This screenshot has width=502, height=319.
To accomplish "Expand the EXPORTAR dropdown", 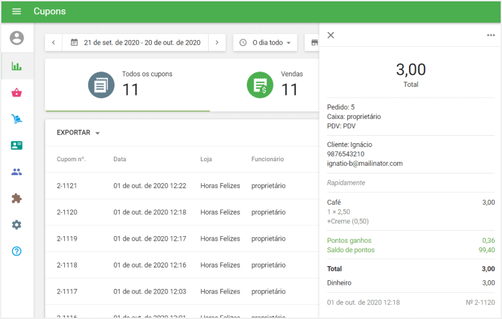I will tap(78, 133).
